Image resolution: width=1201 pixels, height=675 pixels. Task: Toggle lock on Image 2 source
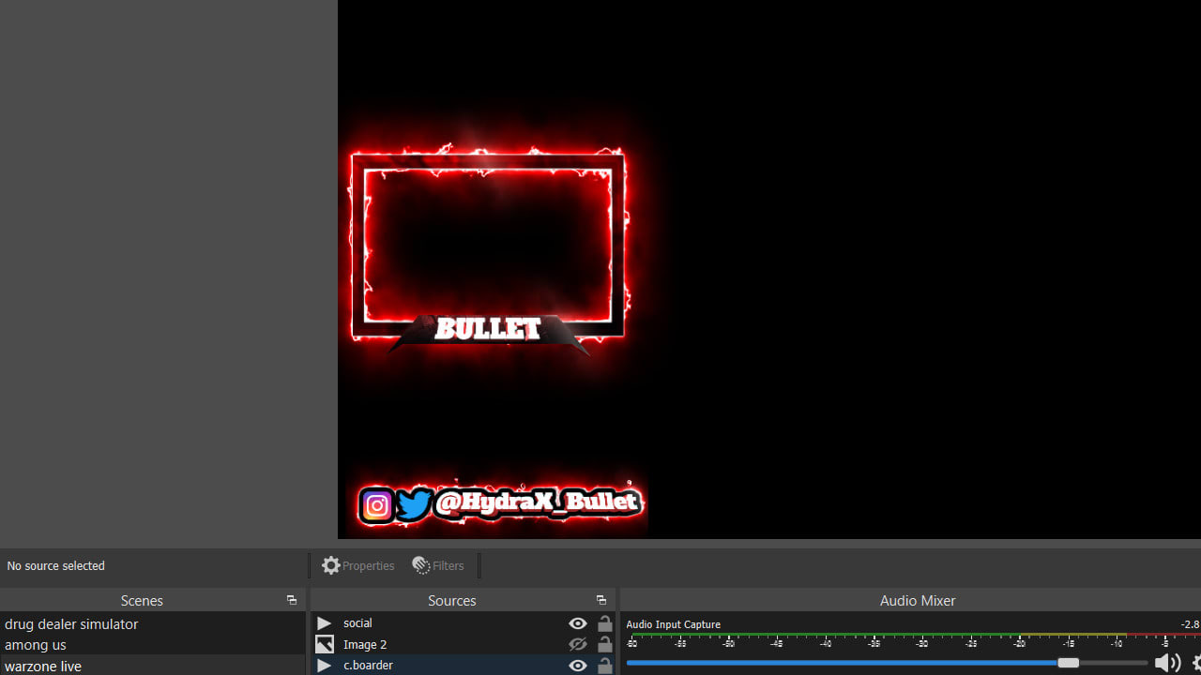(x=605, y=644)
